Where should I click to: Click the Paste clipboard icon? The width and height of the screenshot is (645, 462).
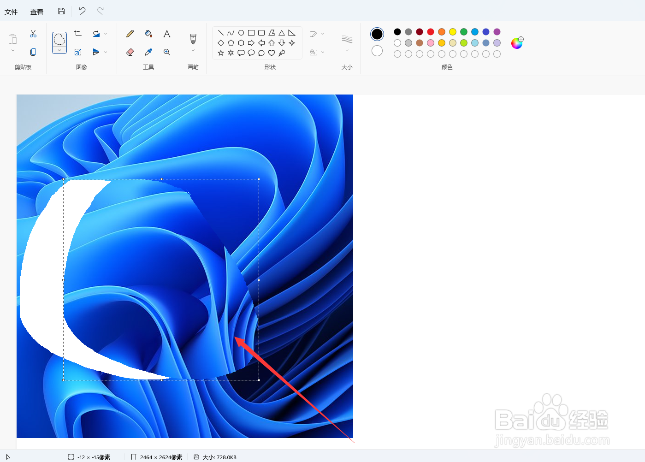[x=13, y=39]
